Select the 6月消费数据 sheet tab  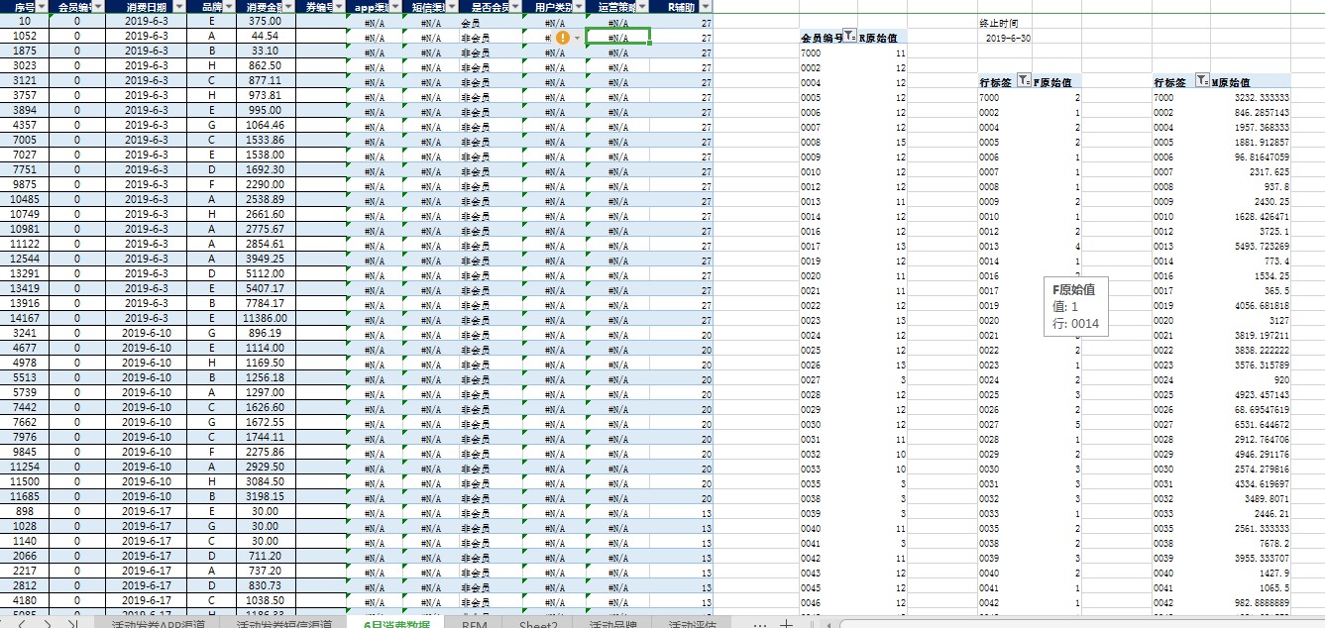[396, 623]
